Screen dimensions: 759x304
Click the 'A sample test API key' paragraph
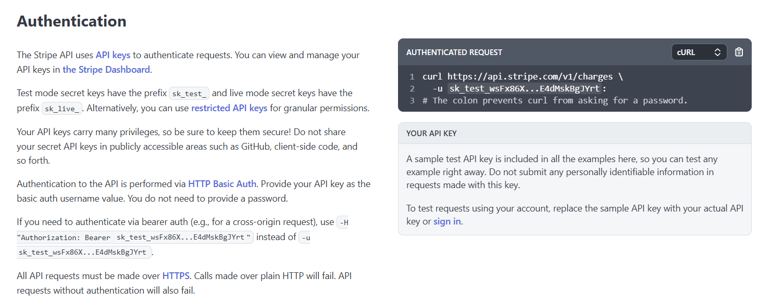(x=562, y=171)
